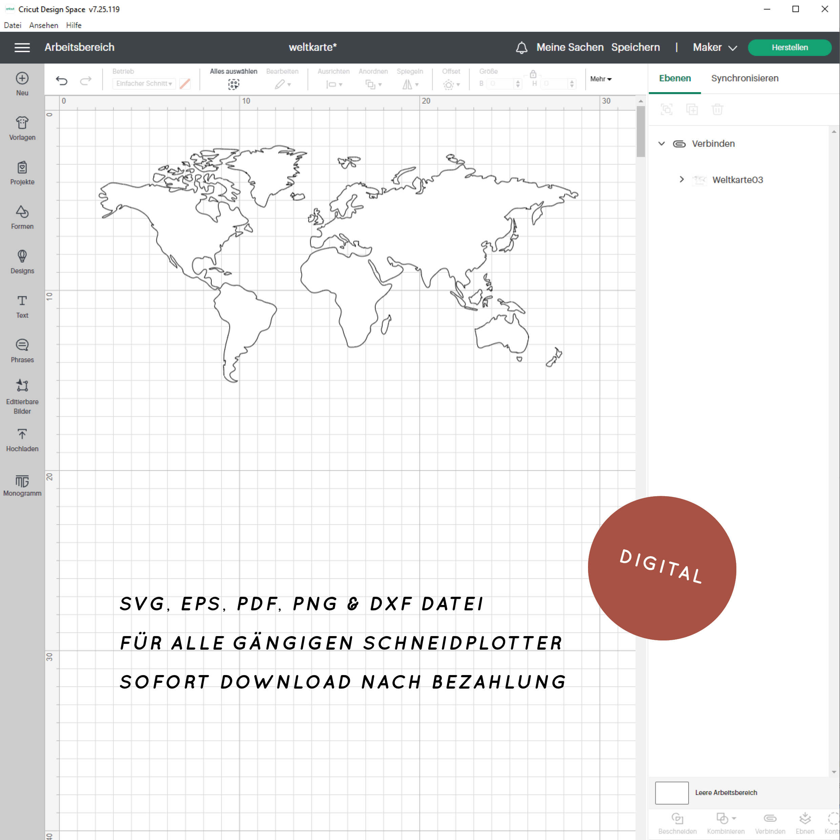Open the Monogramm tool

(x=22, y=485)
